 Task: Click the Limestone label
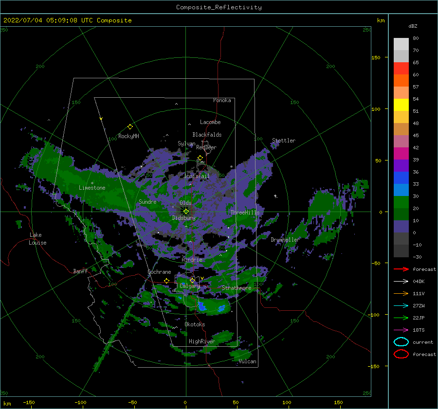click(x=92, y=188)
